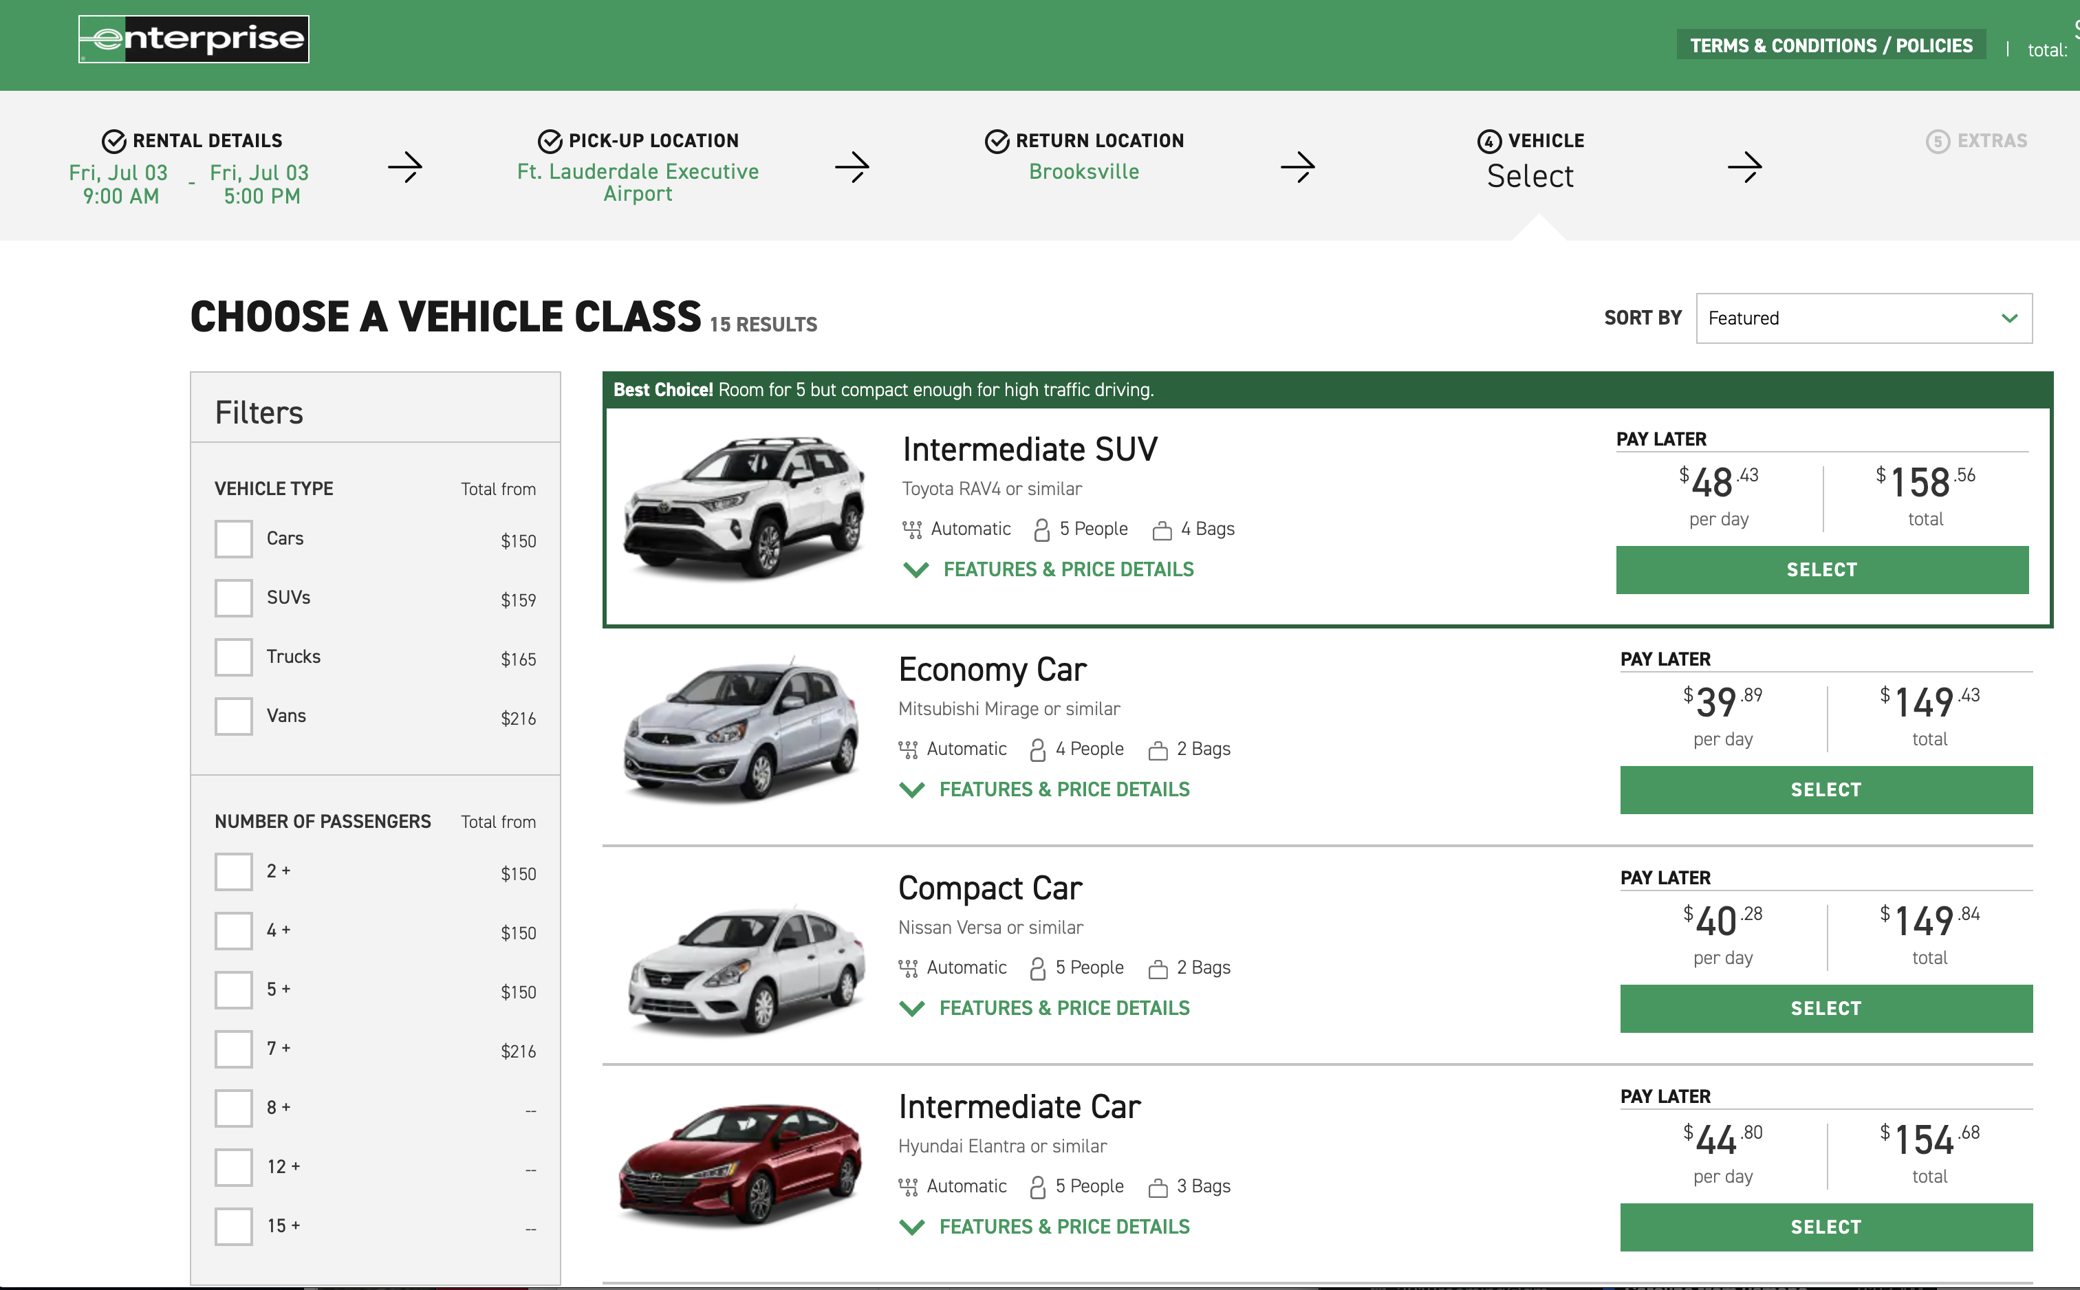
Task: Click the Economy Car title
Action: tap(993, 670)
